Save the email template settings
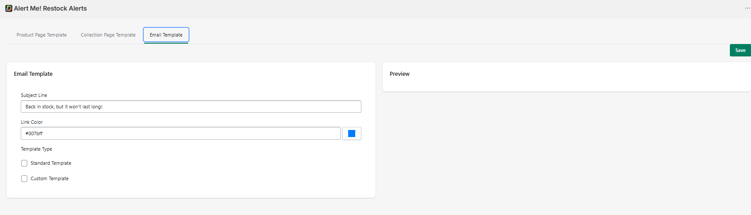 (x=740, y=50)
